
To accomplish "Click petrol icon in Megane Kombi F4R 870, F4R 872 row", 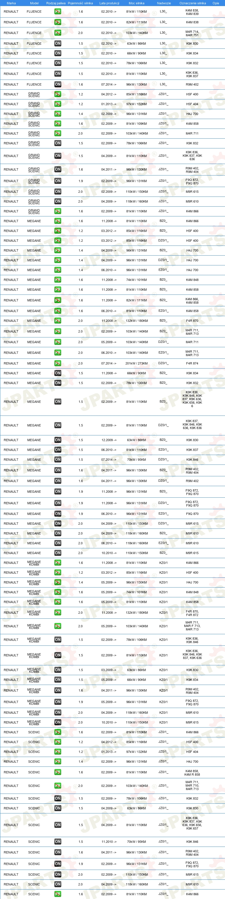I will (x=58, y=613).
